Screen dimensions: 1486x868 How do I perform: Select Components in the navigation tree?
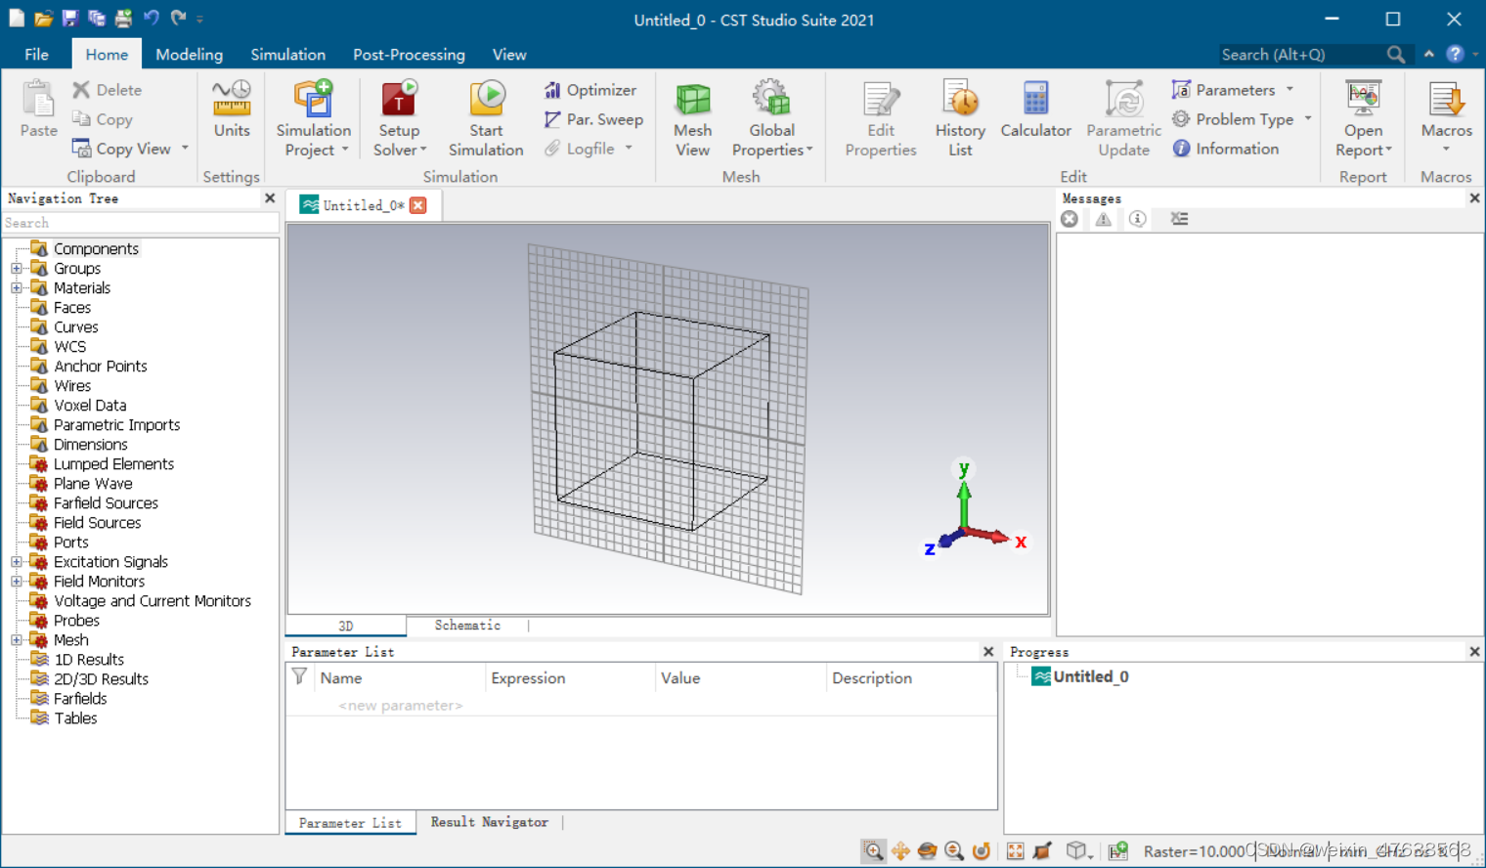coord(96,248)
